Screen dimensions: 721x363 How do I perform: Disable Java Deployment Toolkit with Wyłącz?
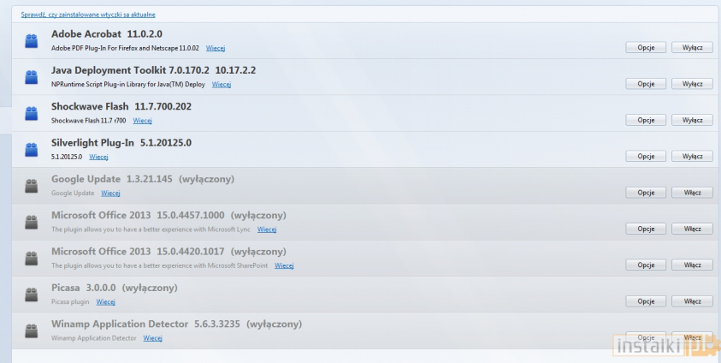click(x=692, y=84)
